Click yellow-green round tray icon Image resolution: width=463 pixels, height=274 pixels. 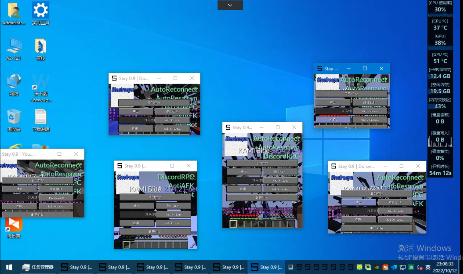[x=359, y=267]
